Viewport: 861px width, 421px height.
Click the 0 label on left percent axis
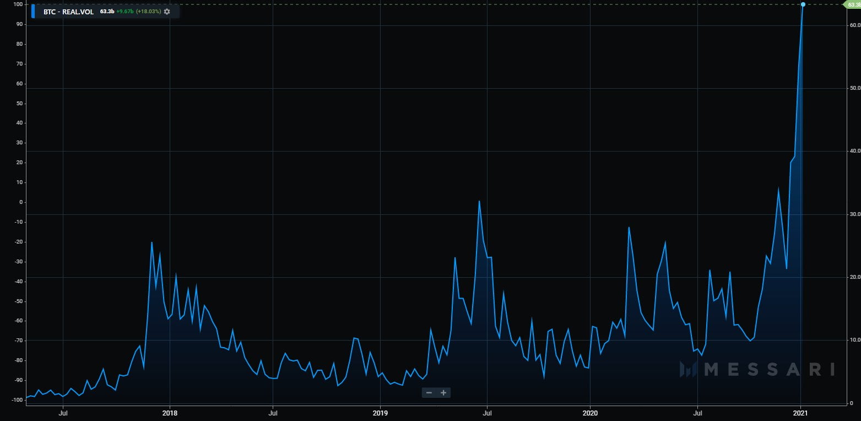[x=21, y=202]
